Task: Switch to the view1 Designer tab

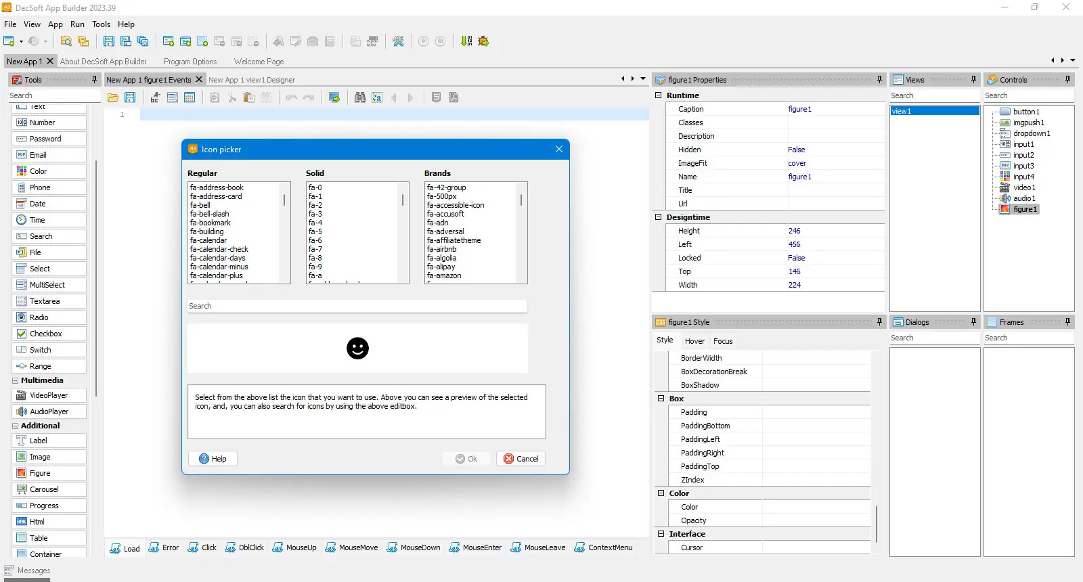Action: coord(252,80)
